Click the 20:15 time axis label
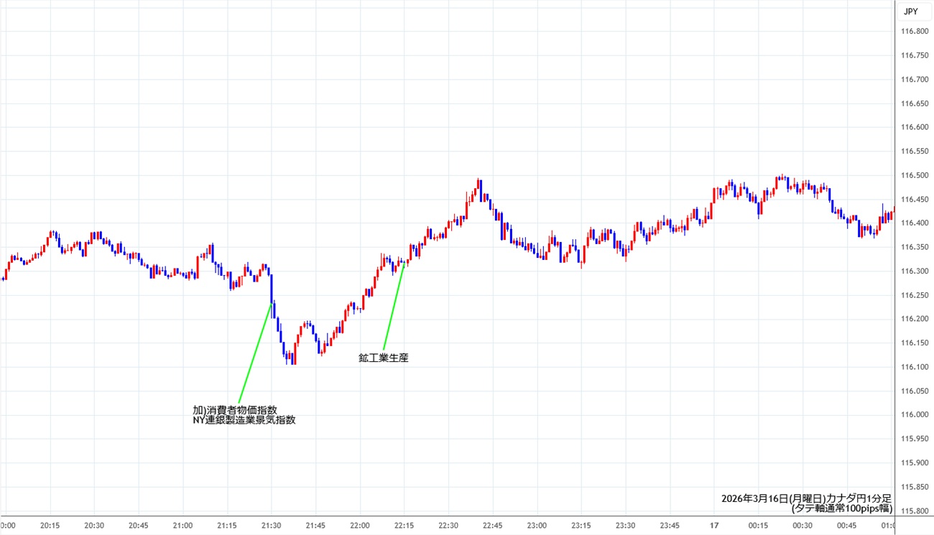The height and width of the screenshot is (535, 934). coord(50,526)
